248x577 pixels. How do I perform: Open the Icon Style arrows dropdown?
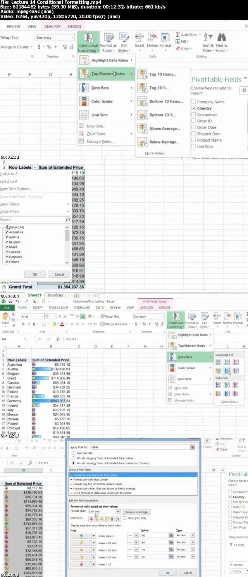[x=118, y=519]
